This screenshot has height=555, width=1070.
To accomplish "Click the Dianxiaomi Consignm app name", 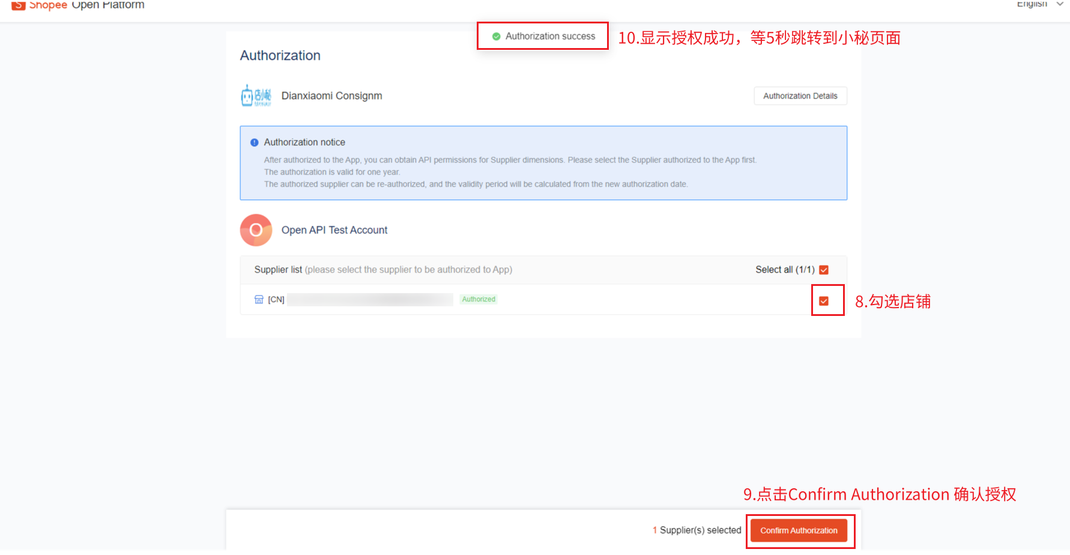I will [332, 96].
